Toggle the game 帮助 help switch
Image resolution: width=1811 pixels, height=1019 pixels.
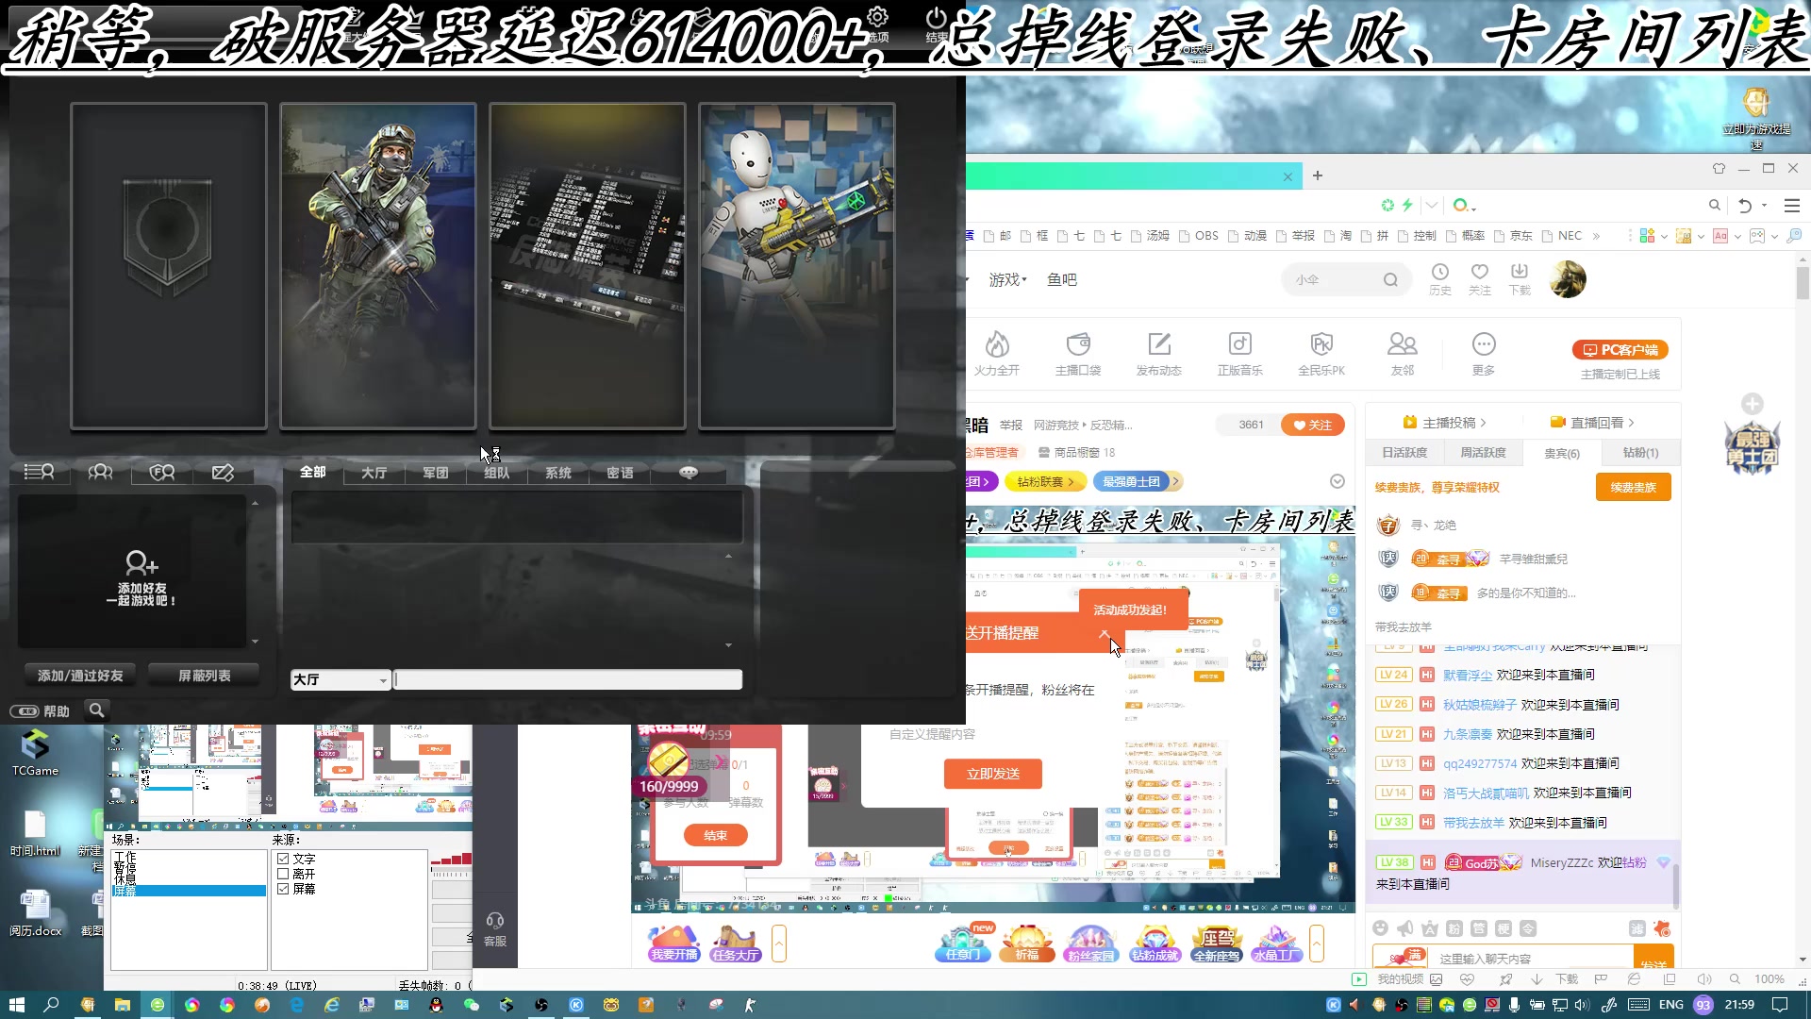click(x=24, y=711)
